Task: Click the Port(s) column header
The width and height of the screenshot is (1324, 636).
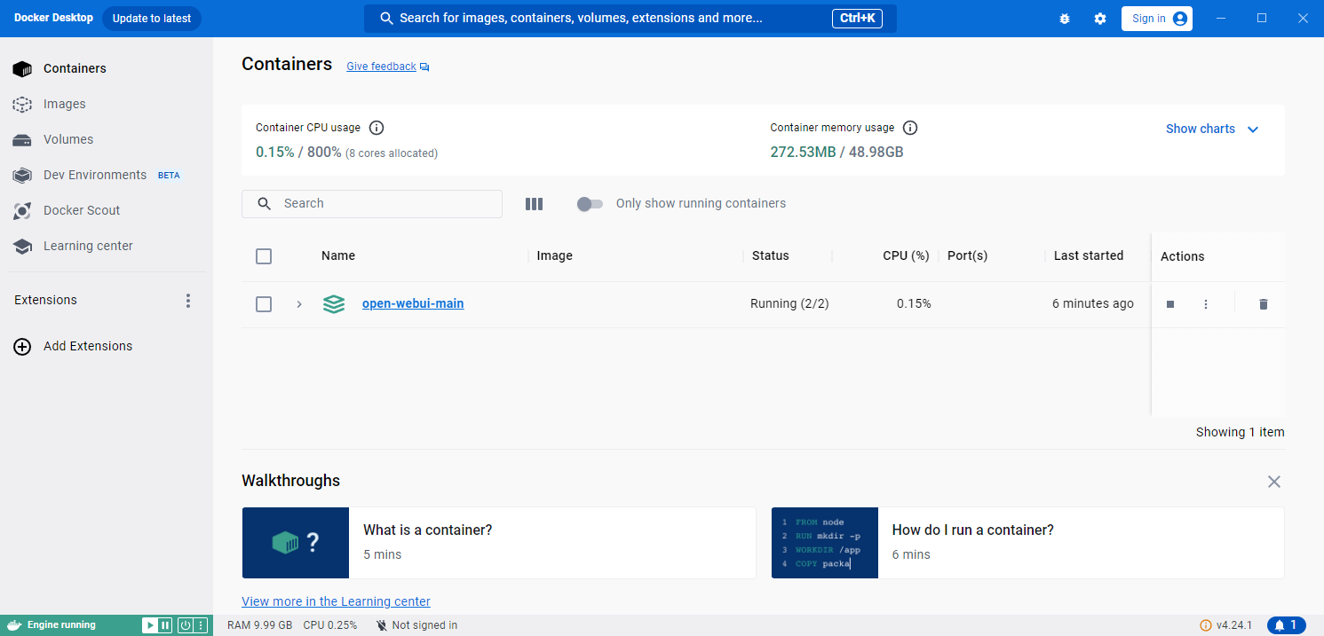Action: pos(968,255)
